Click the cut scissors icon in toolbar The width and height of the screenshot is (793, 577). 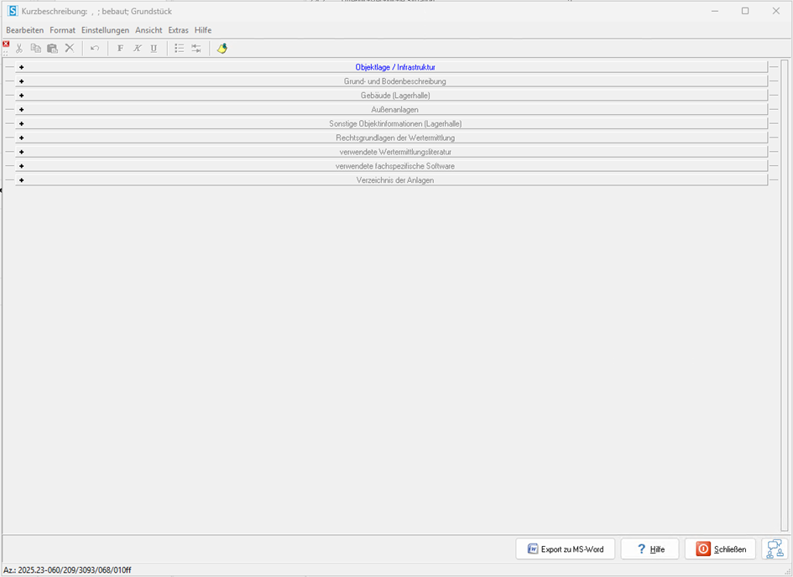[x=19, y=49]
